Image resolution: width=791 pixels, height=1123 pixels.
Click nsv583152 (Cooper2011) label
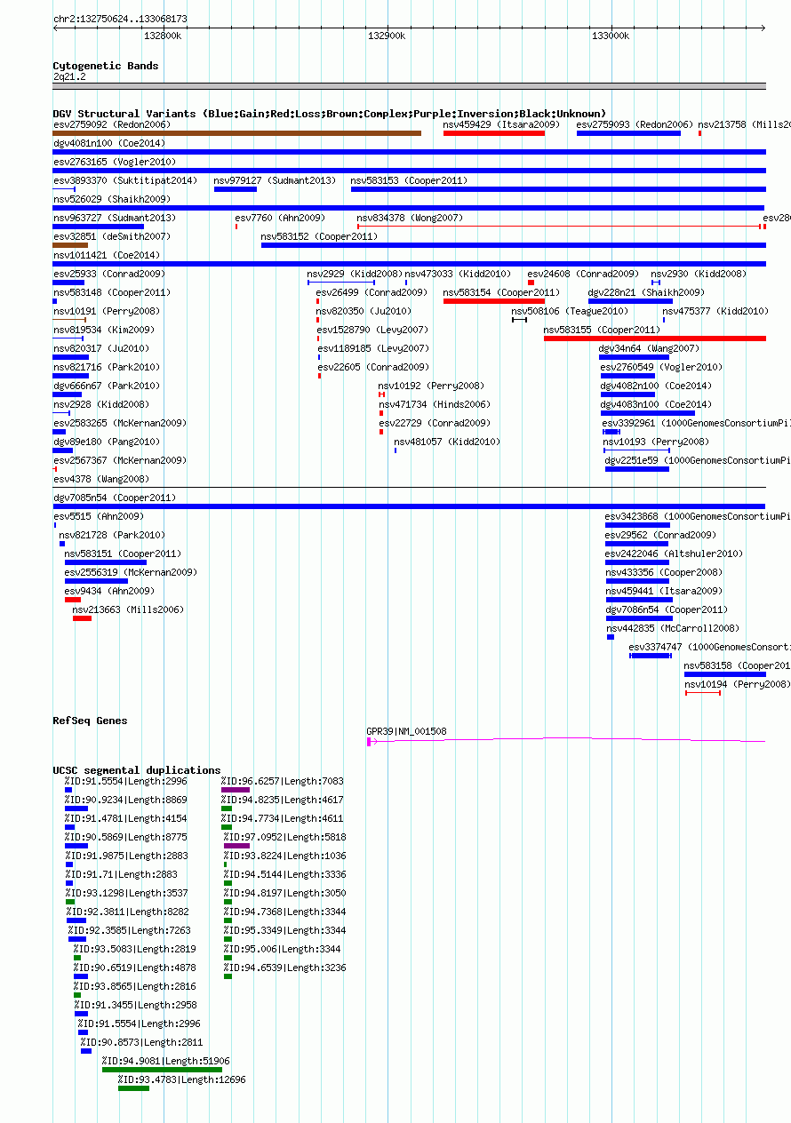(319, 236)
